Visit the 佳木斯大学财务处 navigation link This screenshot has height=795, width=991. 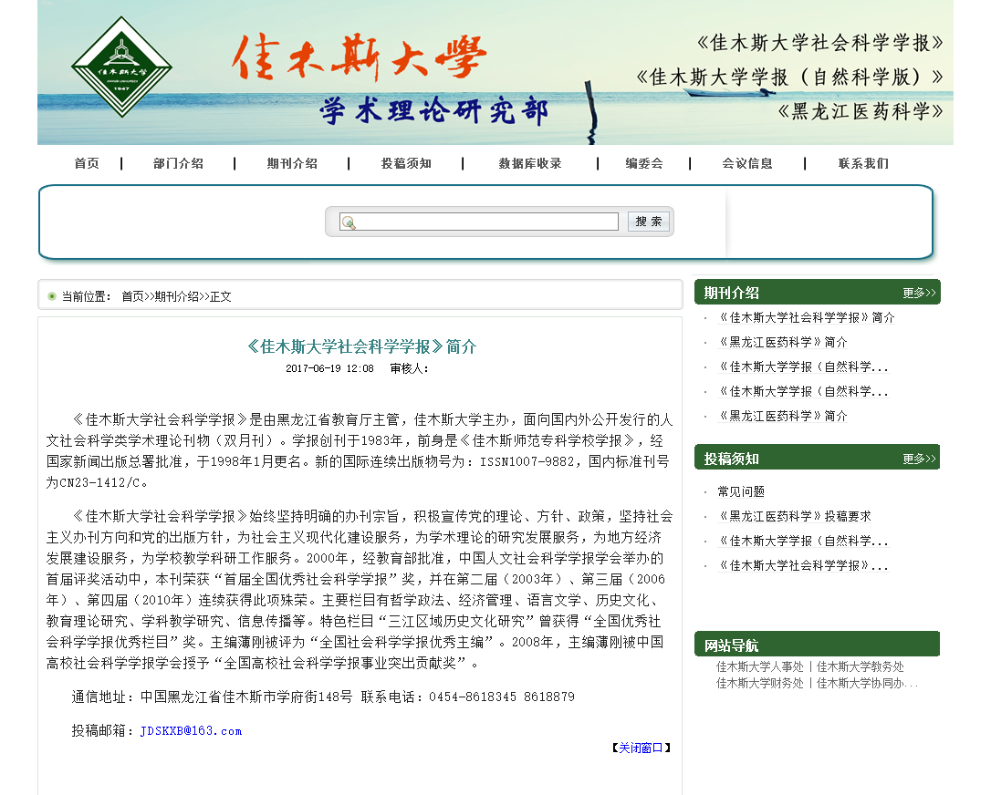[760, 683]
